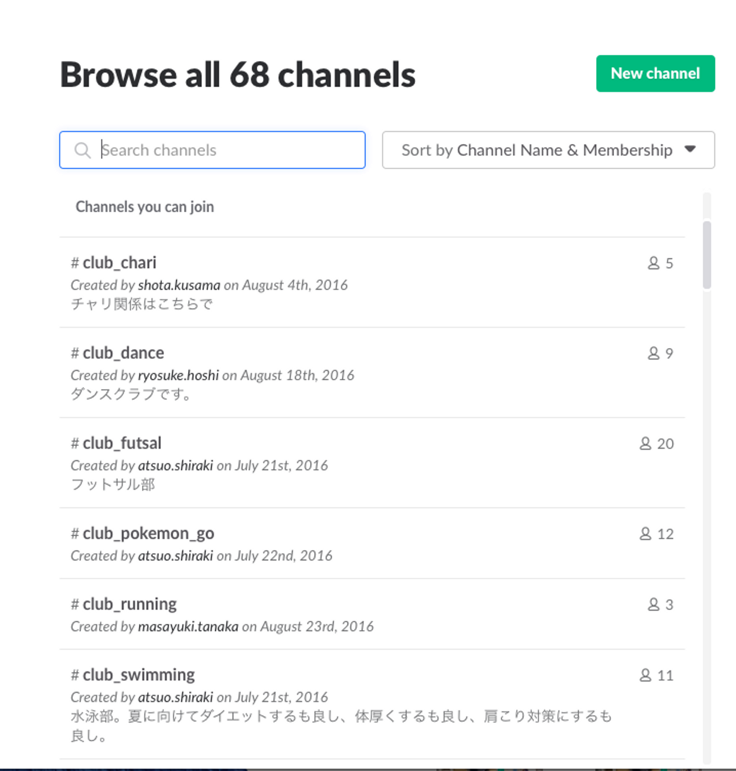
Task: Open the #club_swimming channel
Action: 139,675
